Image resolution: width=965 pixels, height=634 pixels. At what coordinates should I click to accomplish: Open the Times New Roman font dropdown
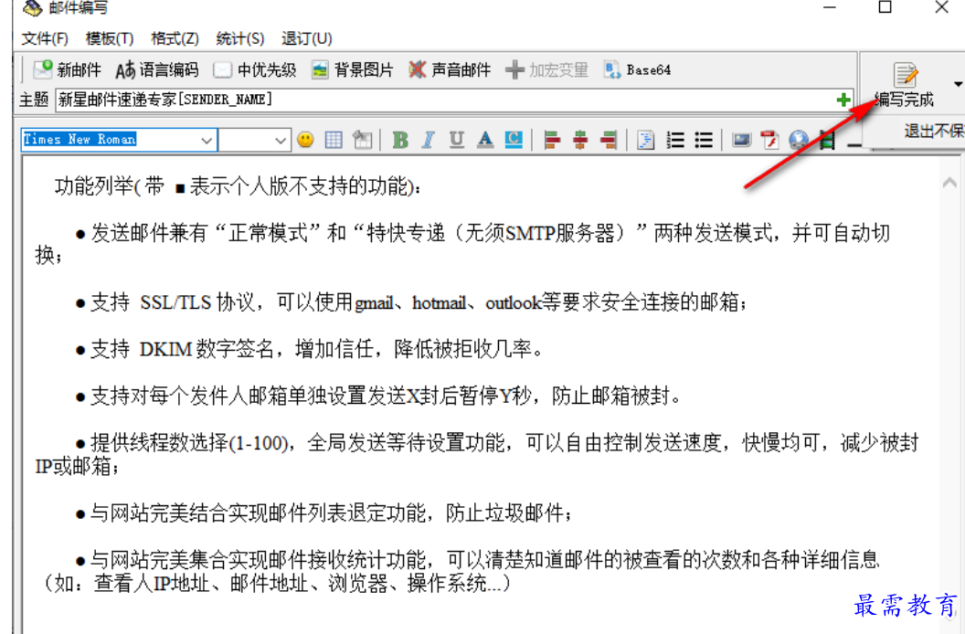207,141
